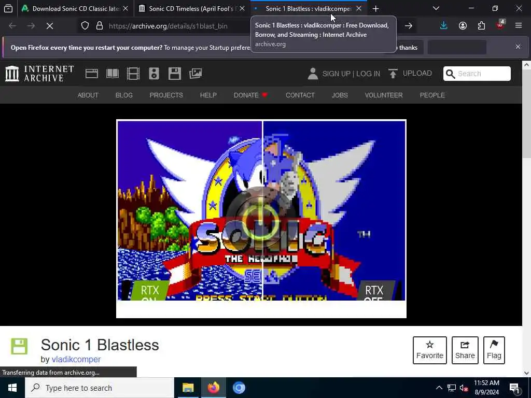
Task: Click the Favorite button
Action: coord(430,350)
